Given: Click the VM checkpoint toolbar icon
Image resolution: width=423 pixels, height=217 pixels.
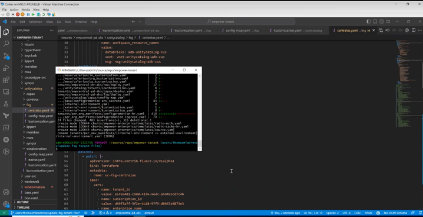Looking at the screenshot, I should click(38, 14).
